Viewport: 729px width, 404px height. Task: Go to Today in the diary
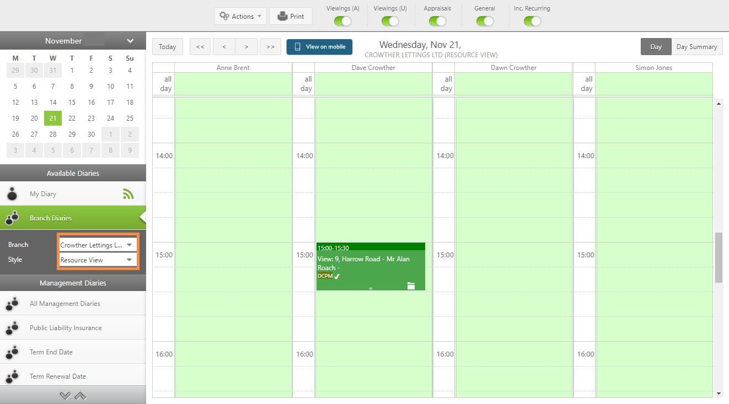pos(168,47)
